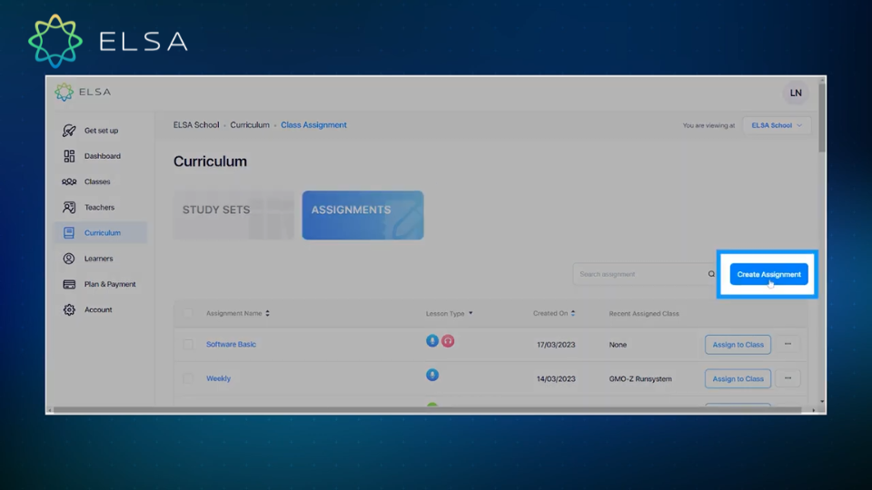872x490 pixels.
Task: Open Plan & Payment page
Action: click(x=101, y=284)
